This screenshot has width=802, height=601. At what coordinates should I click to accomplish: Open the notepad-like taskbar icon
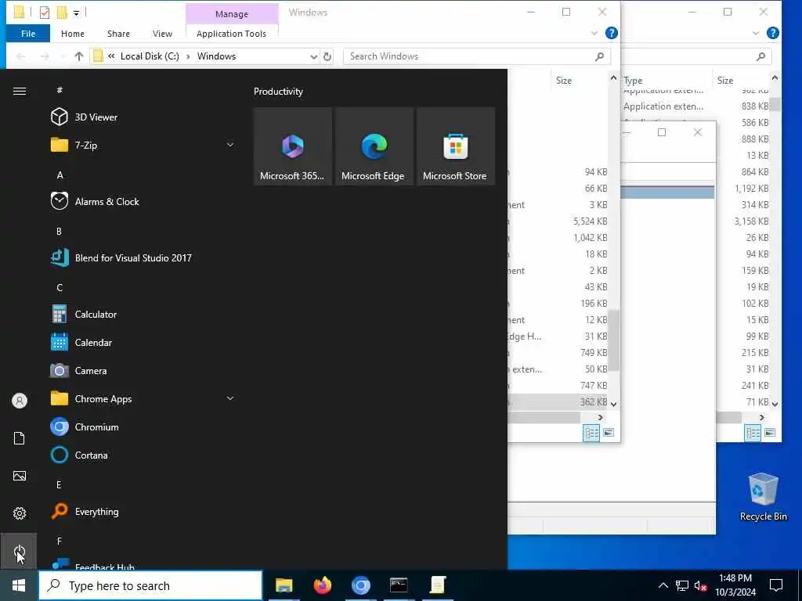(437, 585)
